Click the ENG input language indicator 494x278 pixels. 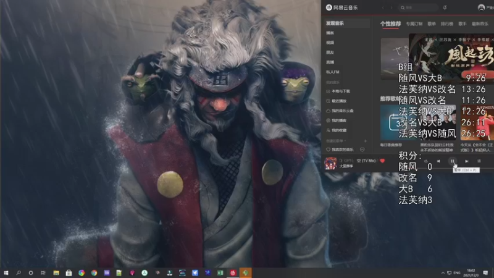tap(457, 272)
